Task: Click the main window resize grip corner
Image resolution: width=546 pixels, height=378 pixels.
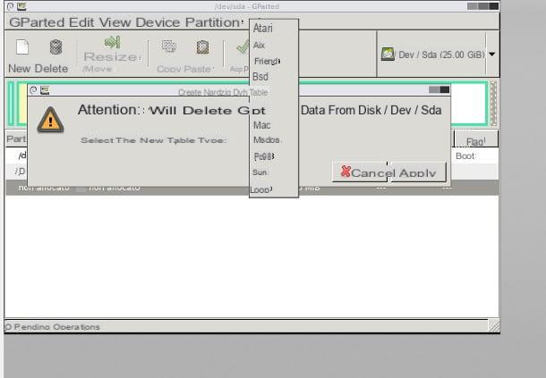Action: tap(494, 326)
